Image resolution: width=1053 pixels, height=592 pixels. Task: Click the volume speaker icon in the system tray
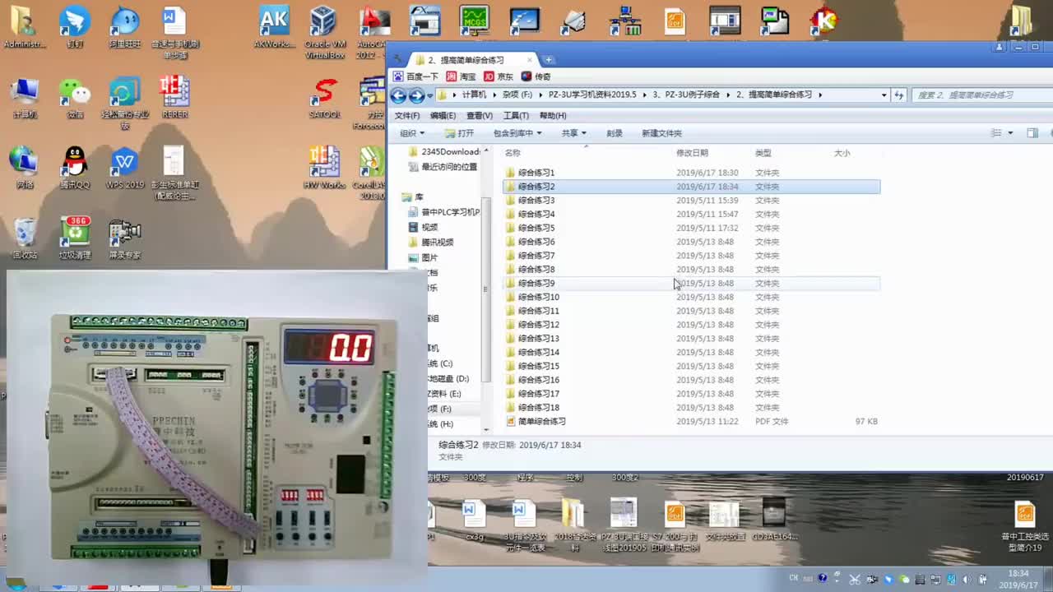pyautogui.click(x=967, y=579)
